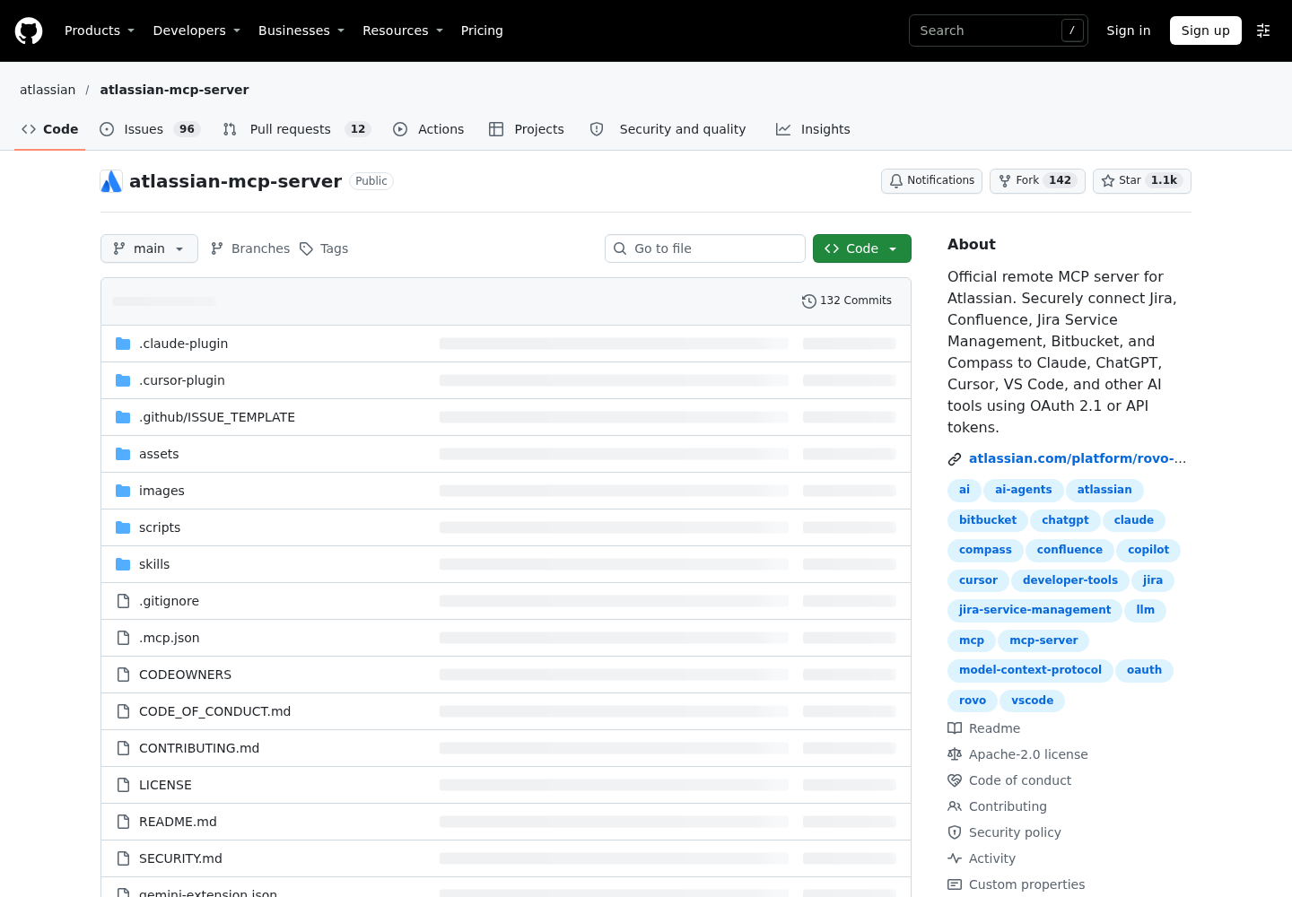Click the Security policy shield icon

(955, 832)
